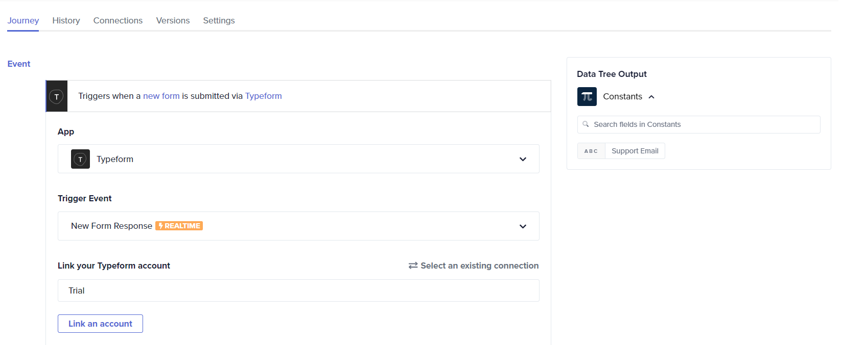842x345 pixels.
Task: Open the Journey tab
Action: point(23,20)
